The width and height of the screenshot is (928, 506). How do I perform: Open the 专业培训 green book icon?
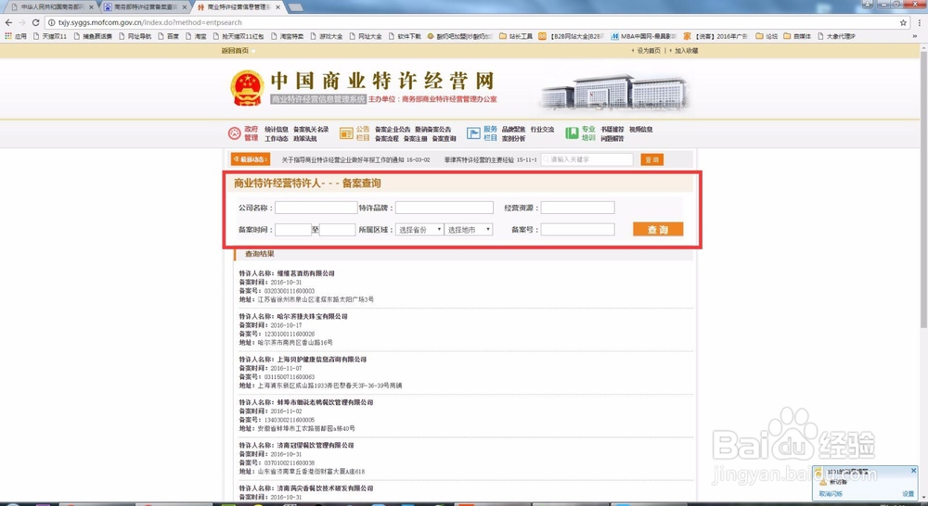(572, 133)
